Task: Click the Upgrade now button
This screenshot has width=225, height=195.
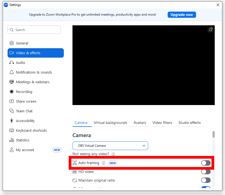Action: [x=181, y=15]
